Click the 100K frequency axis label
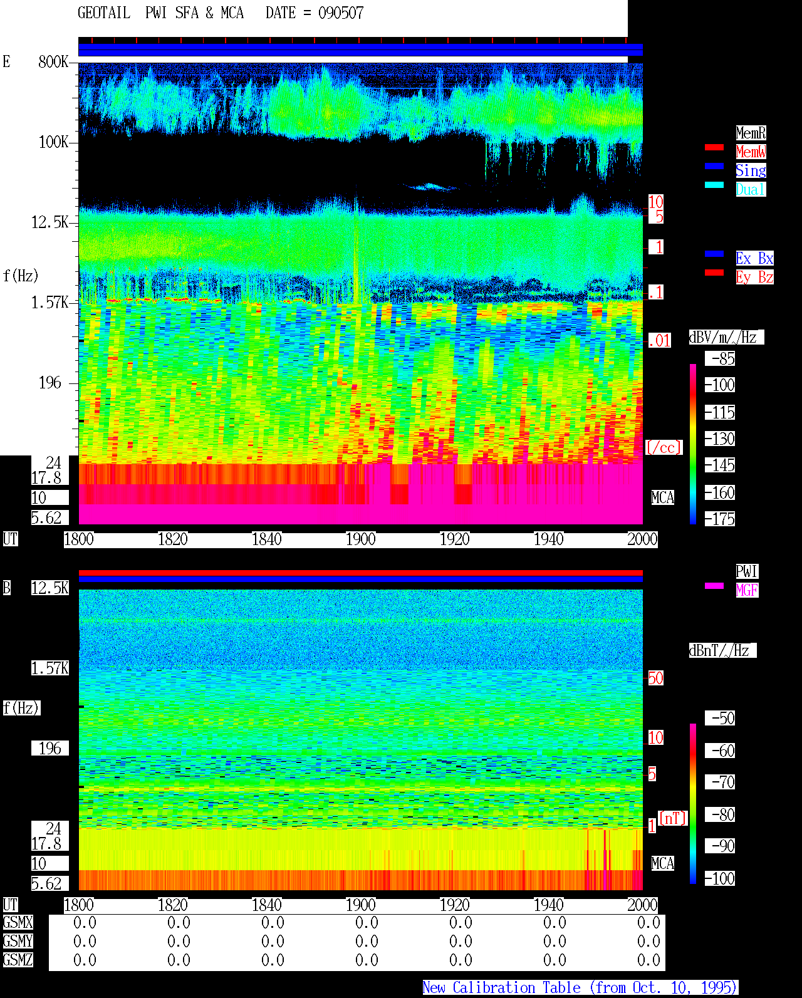This screenshot has width=802, height=998. tap(53, 142)
